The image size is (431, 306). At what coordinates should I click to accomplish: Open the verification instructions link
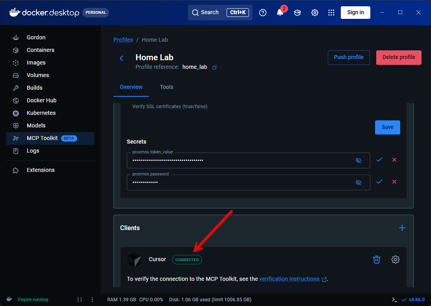pyautogui.click(x=289, y=279)
